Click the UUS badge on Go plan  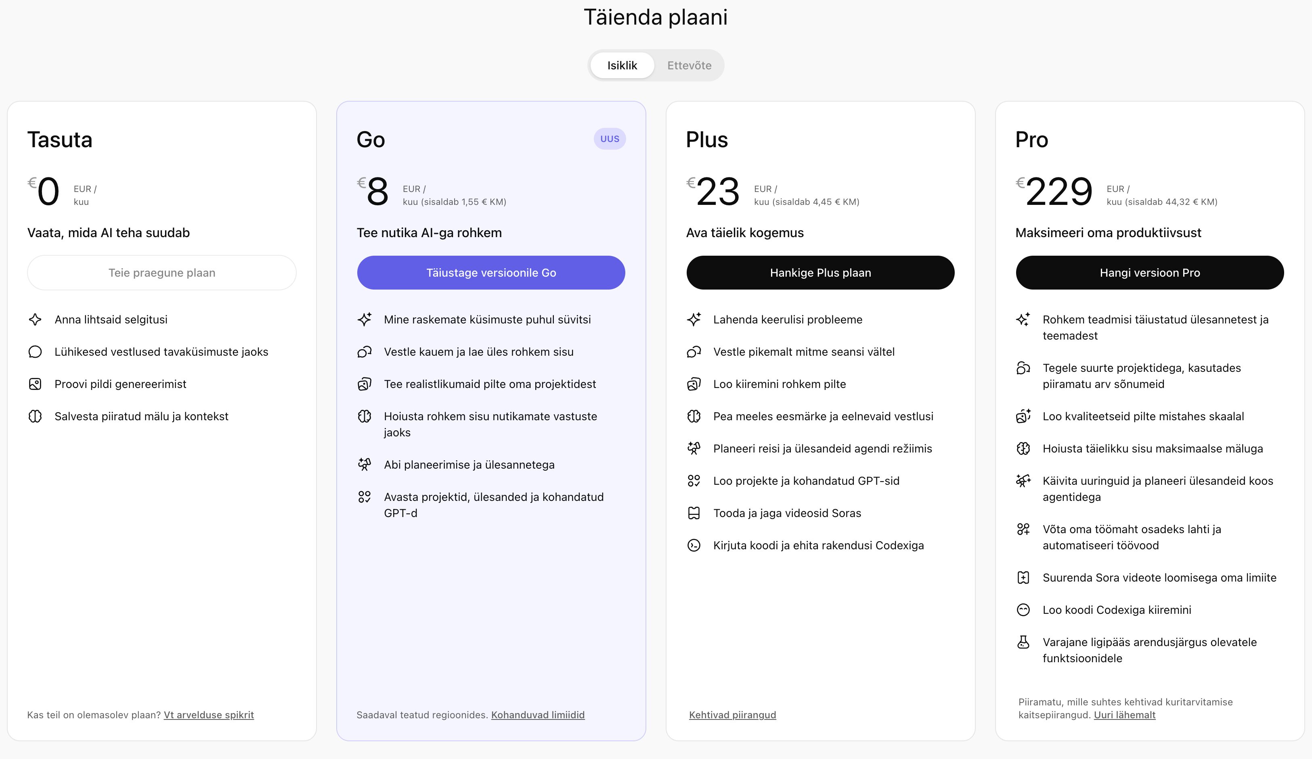click(x=610, y=139)
